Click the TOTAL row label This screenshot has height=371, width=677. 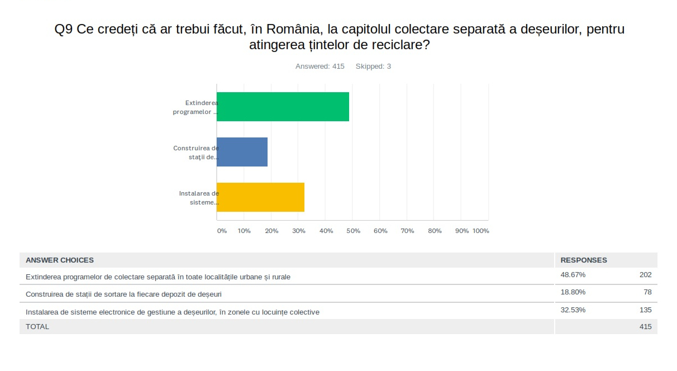point(37,327)
